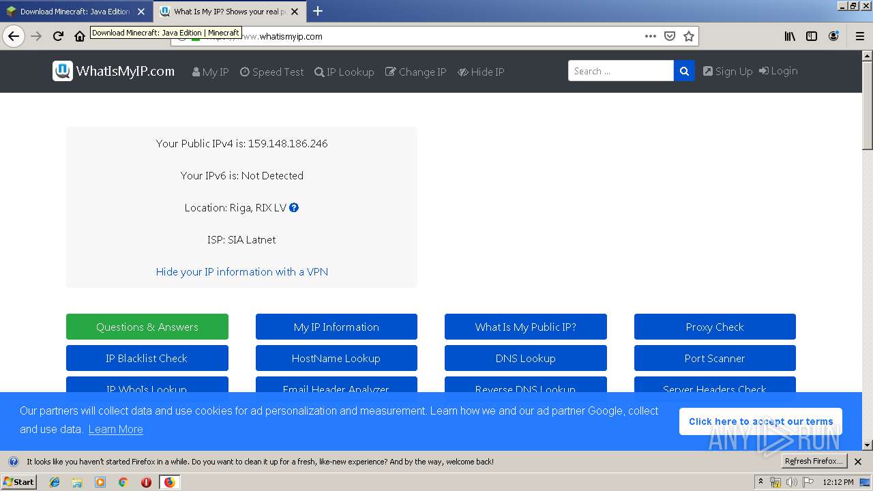Open the Proxy Check button

pyautogui.click(x=715, y=327)
